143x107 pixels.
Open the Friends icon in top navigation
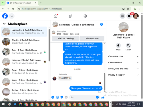70,16
